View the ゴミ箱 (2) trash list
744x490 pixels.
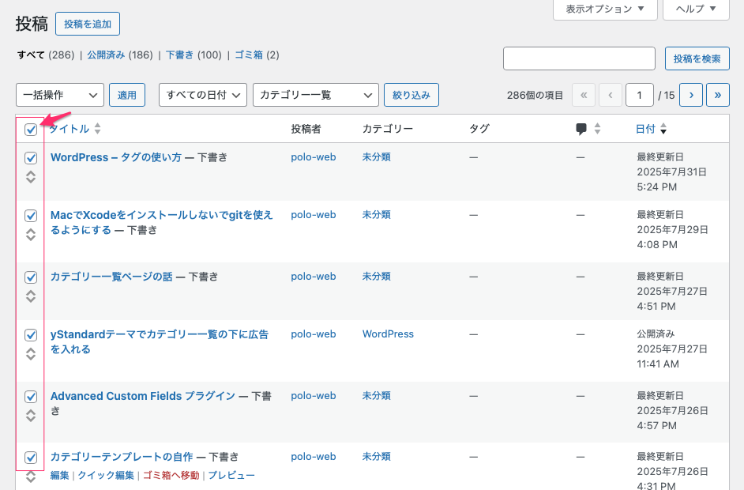(x=257, y=55)
